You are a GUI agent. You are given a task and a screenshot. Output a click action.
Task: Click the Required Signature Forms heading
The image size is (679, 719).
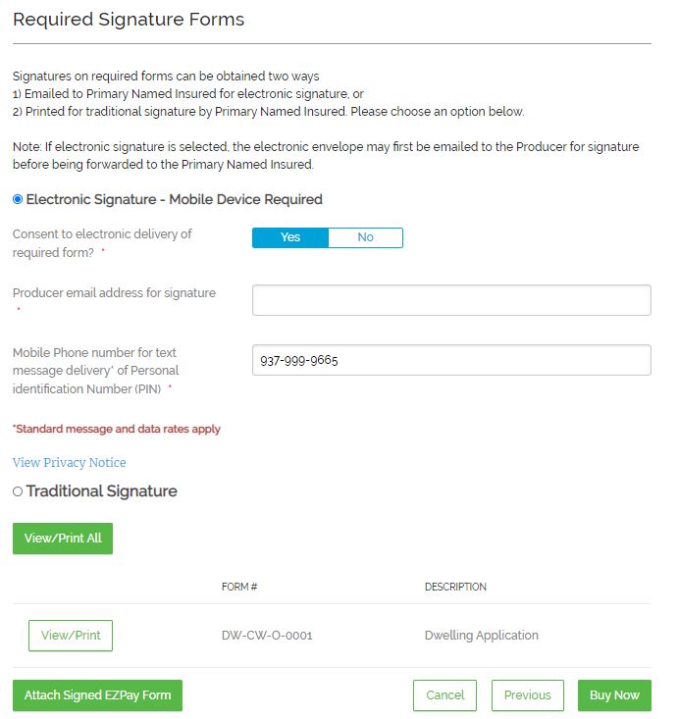[x=129, y=20]
